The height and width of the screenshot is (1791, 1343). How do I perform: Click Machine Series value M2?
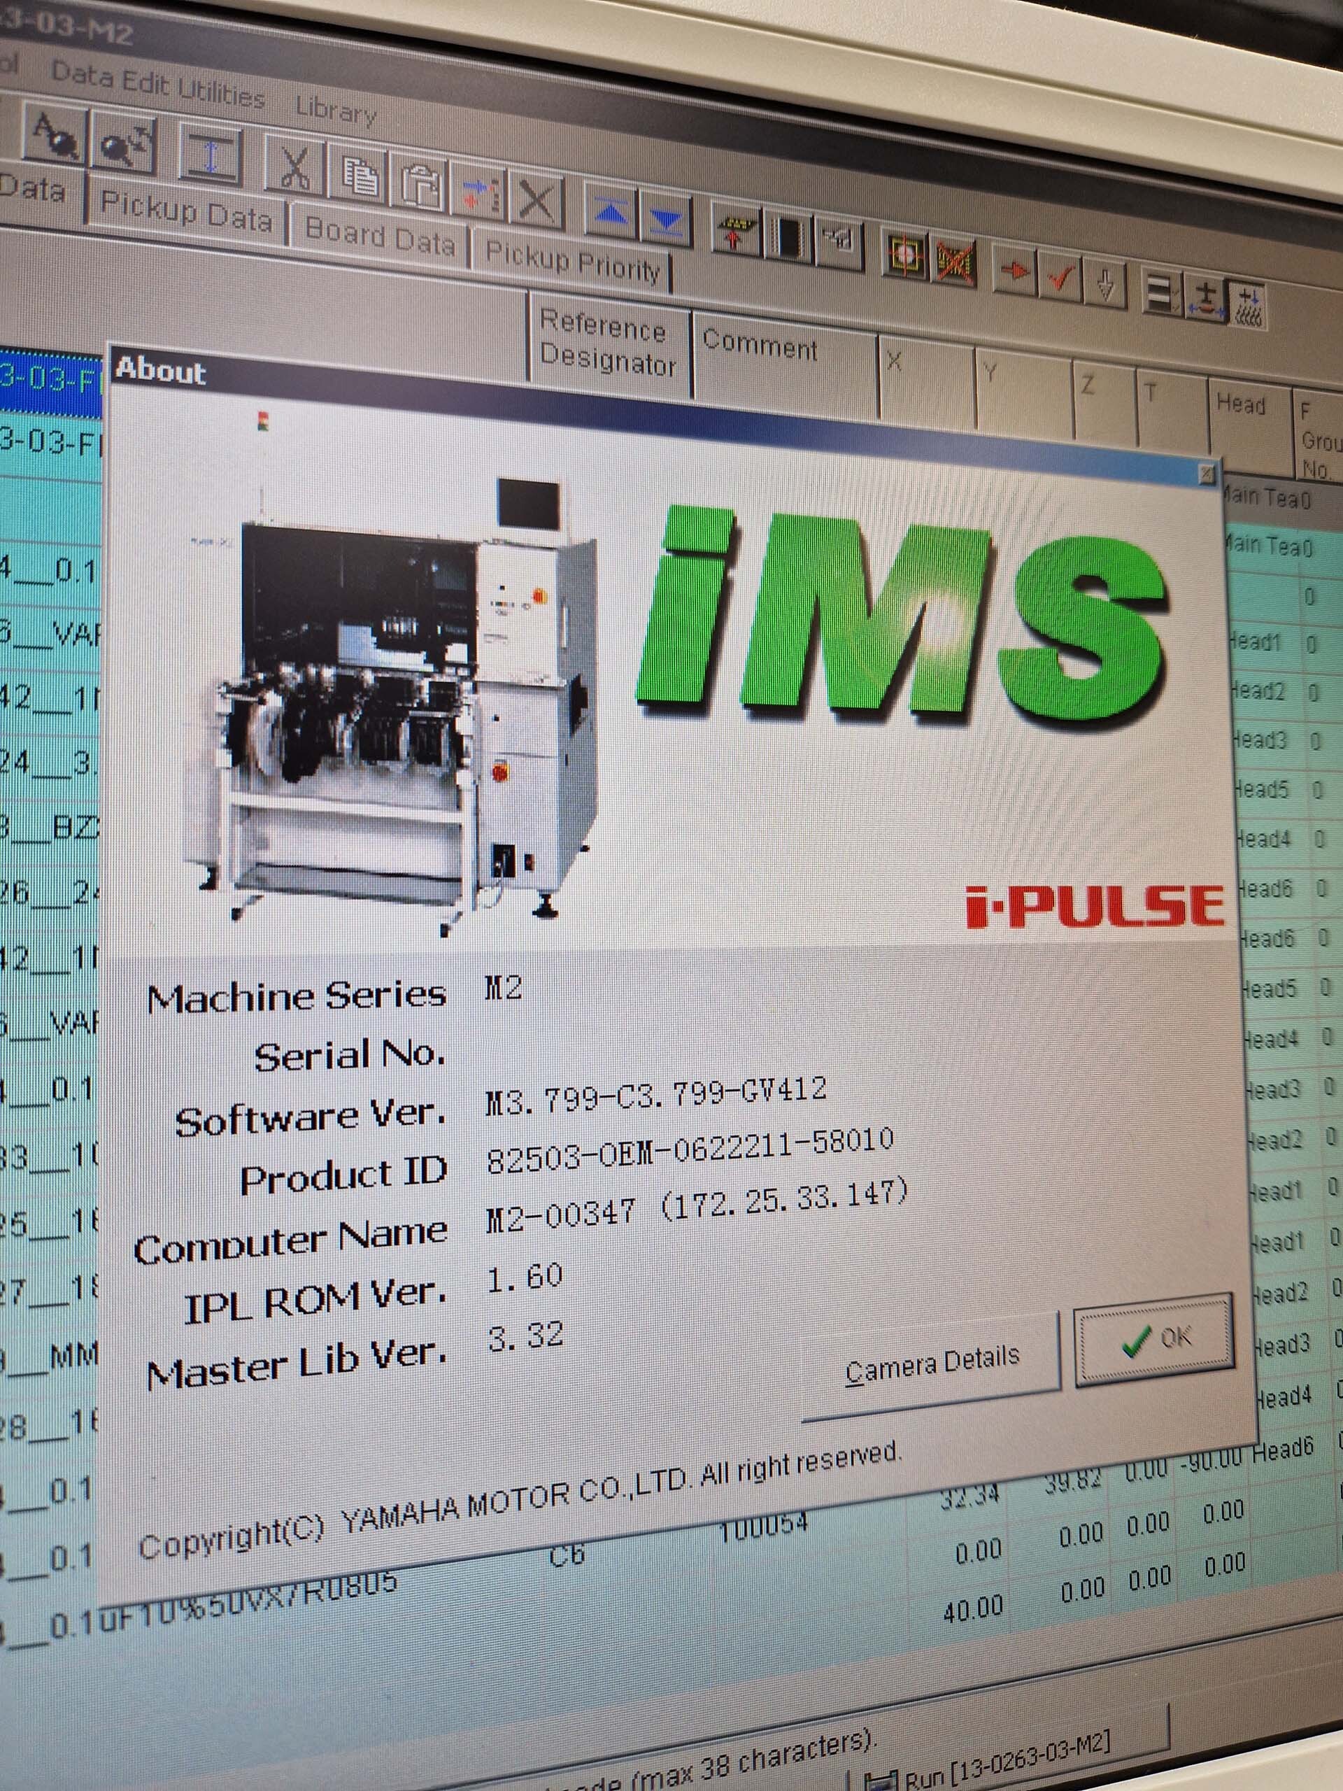(x=504, y=989)
